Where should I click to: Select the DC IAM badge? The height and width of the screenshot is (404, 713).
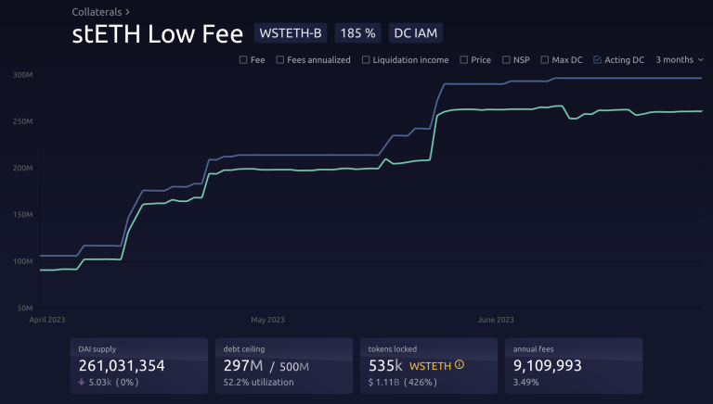coord(416,33)
